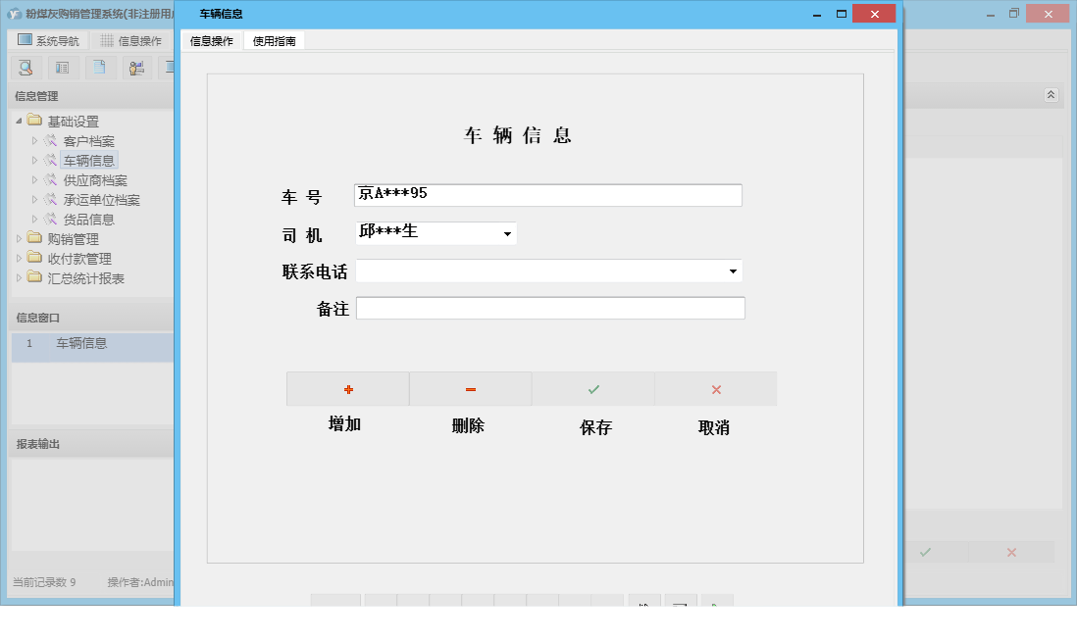1077x642 pixels.
Task: Click the red cross icon at bottom right
Action: tap(1011, 552)
